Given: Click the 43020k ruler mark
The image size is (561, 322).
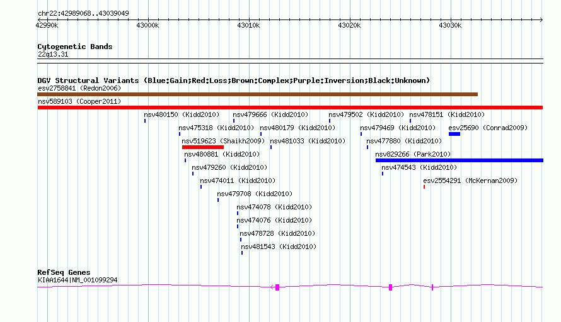Looking at the screenshot, I should tap(350, 25).
